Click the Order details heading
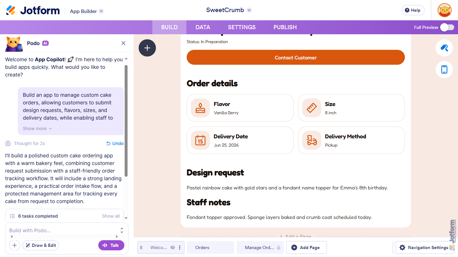458x257 pixels. coord(212,83)
